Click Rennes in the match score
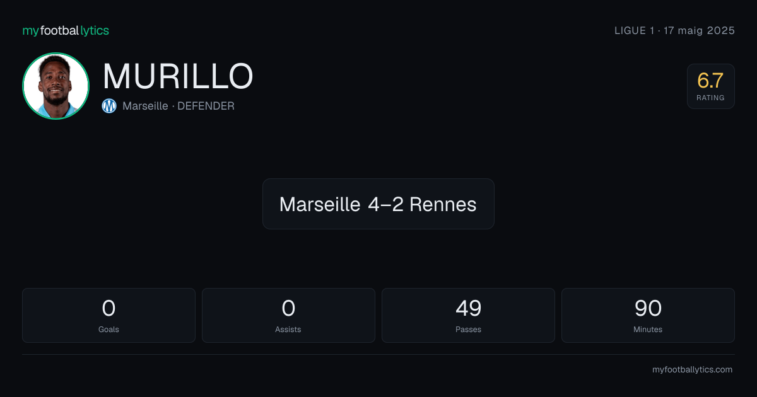This screenshot has width=757, height=397. [x=443, y=204]
